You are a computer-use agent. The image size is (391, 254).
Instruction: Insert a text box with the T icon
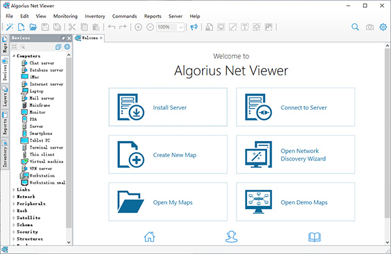coord(245,27)
